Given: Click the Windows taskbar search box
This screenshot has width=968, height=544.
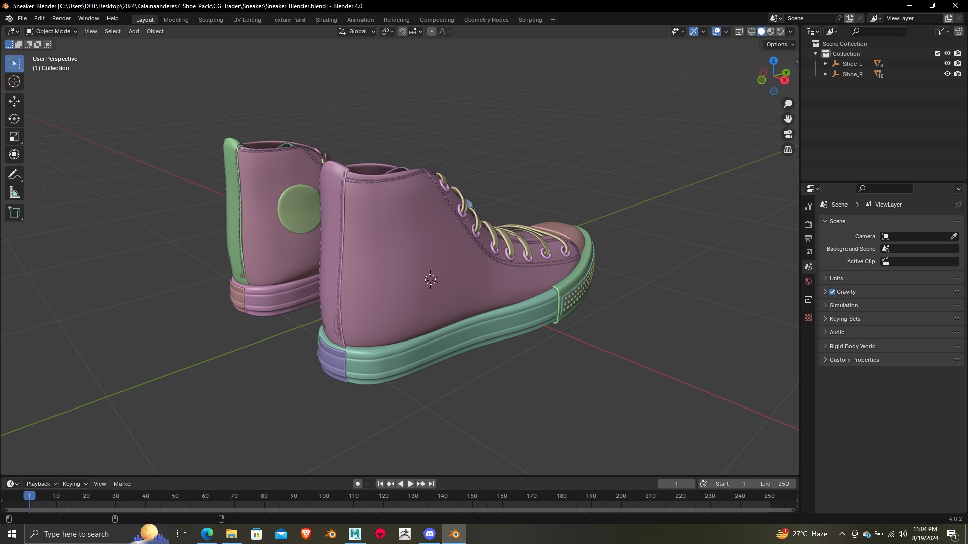Looking at the screenshot, I should [x=97, y=534].
